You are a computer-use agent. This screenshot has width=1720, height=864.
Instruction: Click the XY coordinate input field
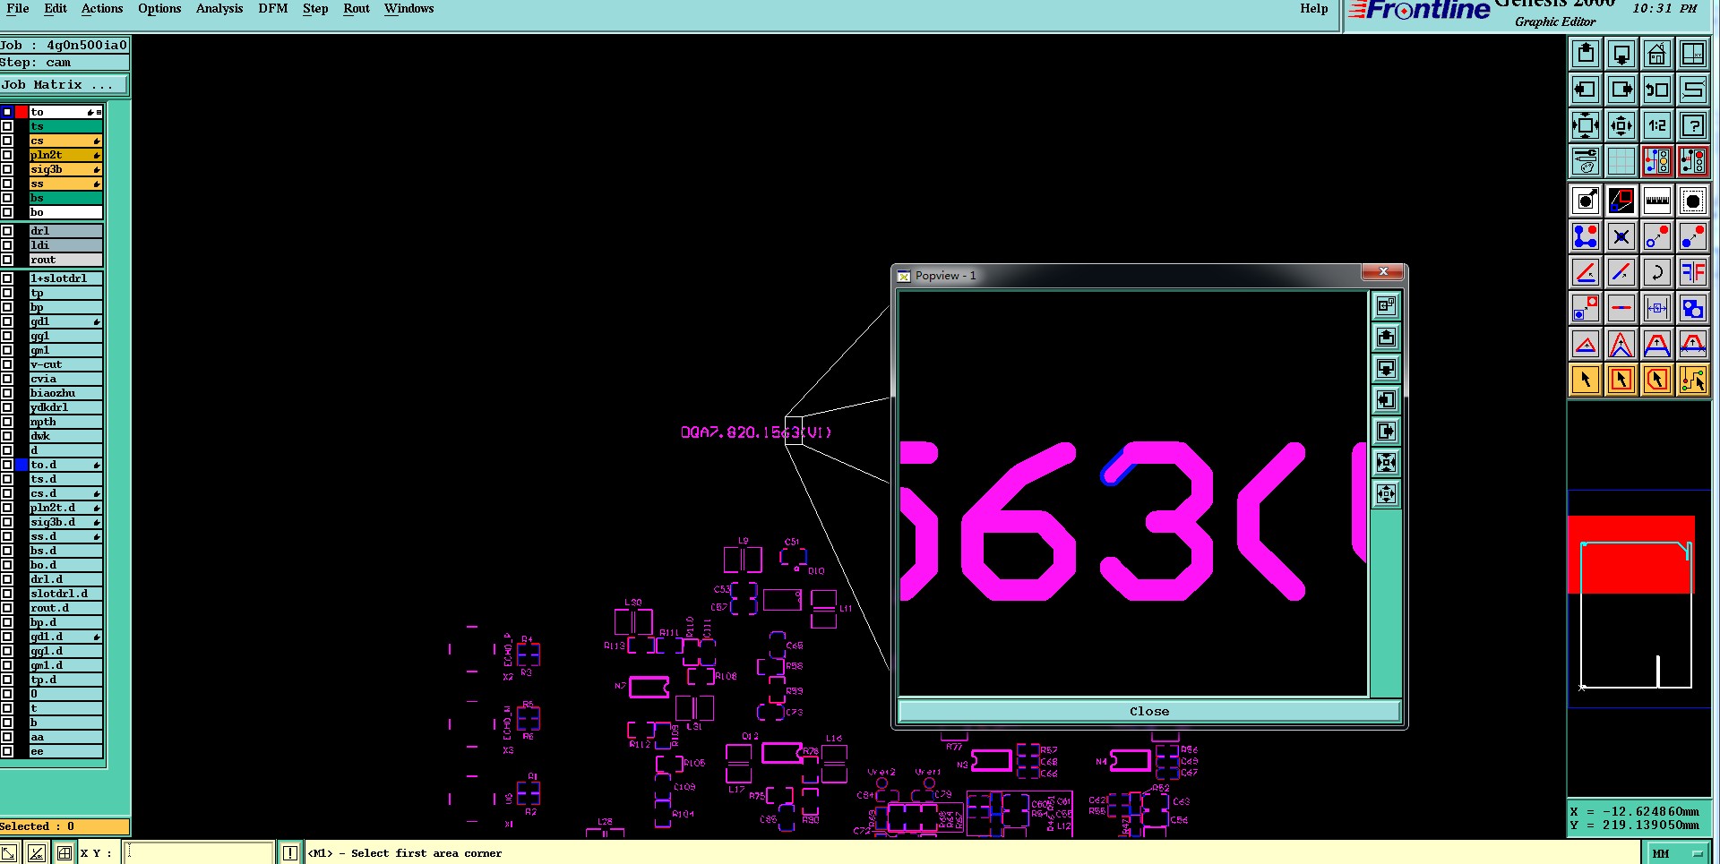coord(198,853)
